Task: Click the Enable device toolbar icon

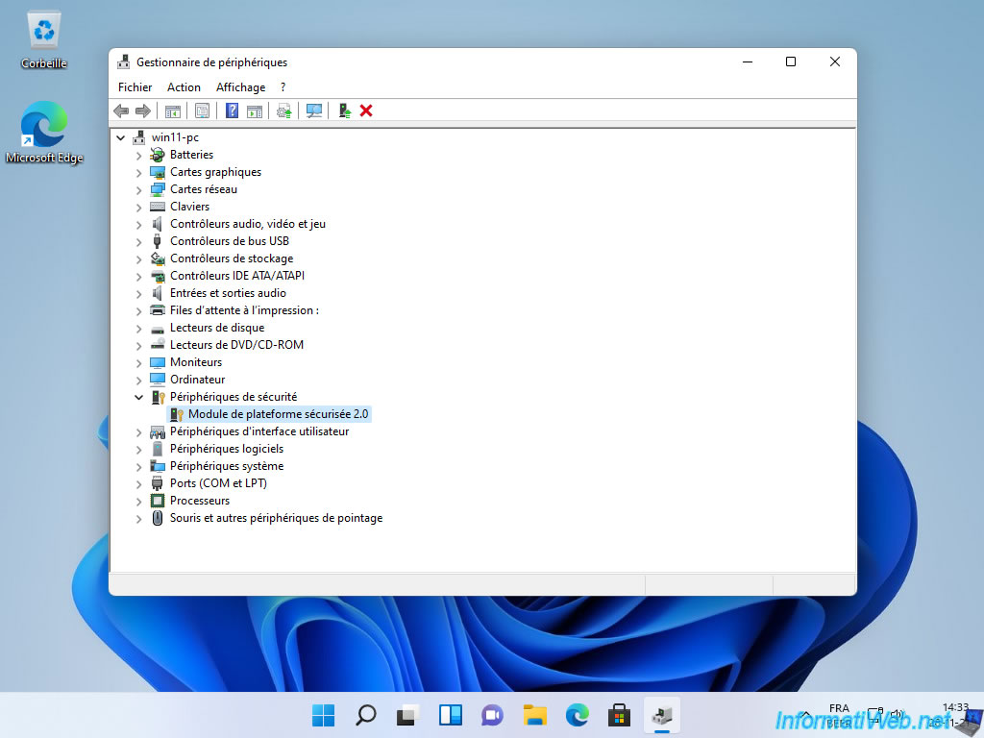Action: [x=345, y=111]
